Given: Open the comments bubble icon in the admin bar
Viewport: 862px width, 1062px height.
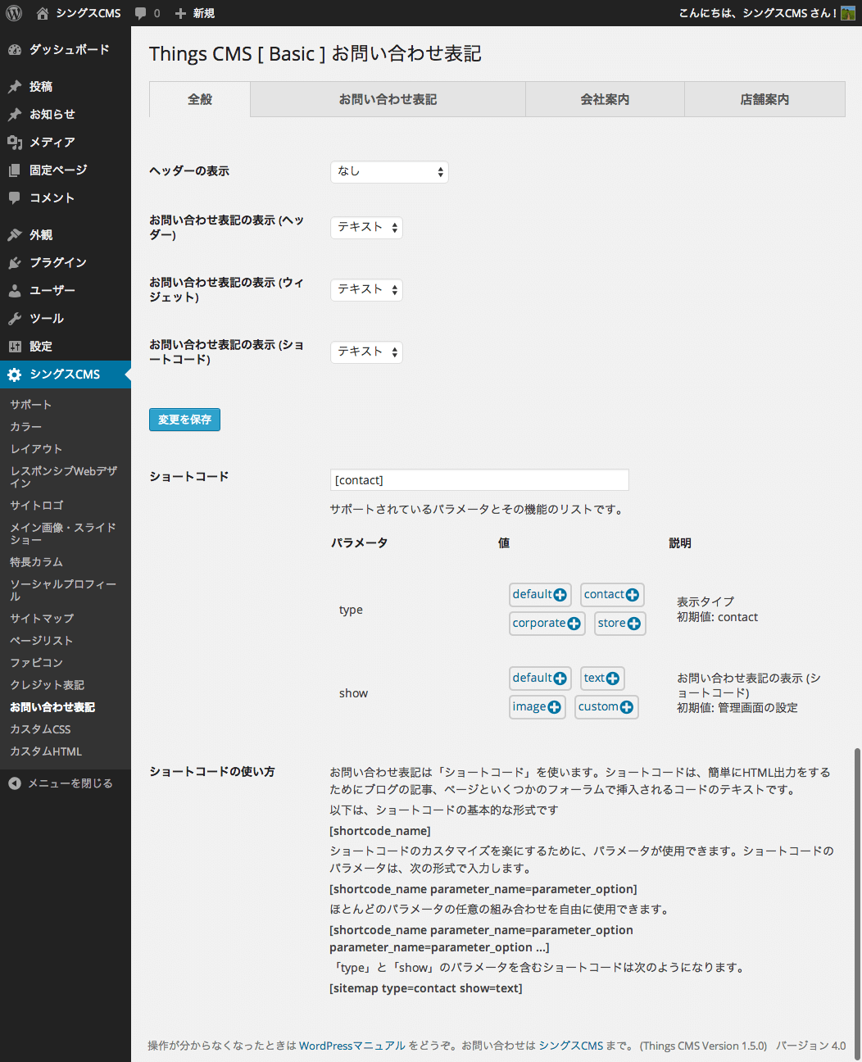Looking at the screenshot, I should click(x=141, y=14).
